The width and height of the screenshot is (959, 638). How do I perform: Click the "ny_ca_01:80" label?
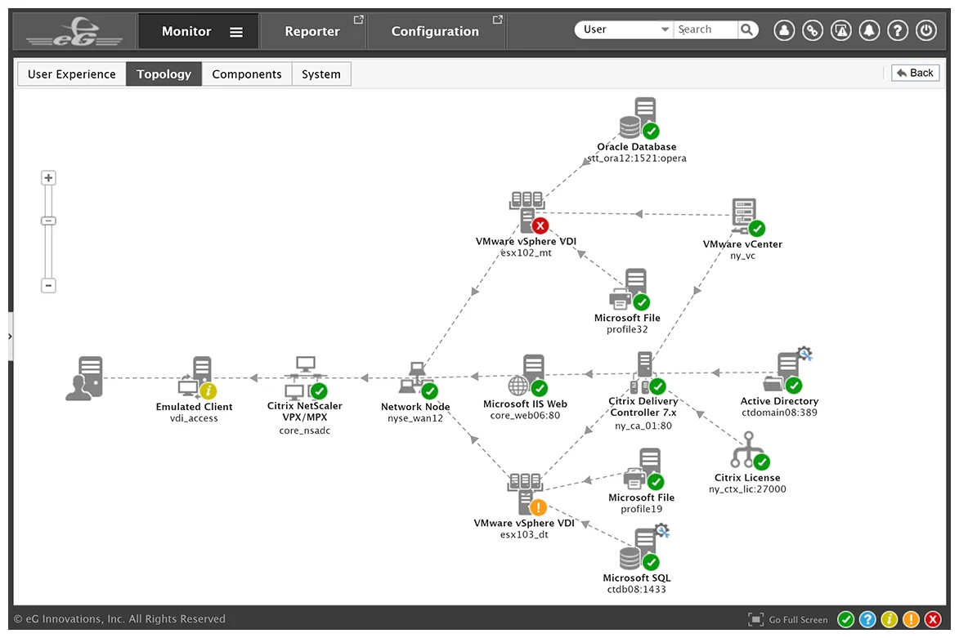point(643,426)
